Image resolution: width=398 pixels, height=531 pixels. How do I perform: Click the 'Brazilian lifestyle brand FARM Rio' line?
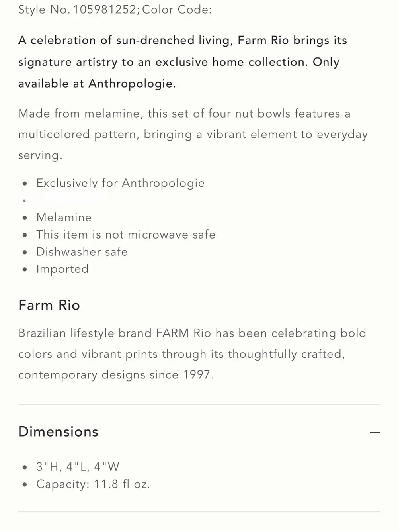pyautogui.click(x=192, y=333)
